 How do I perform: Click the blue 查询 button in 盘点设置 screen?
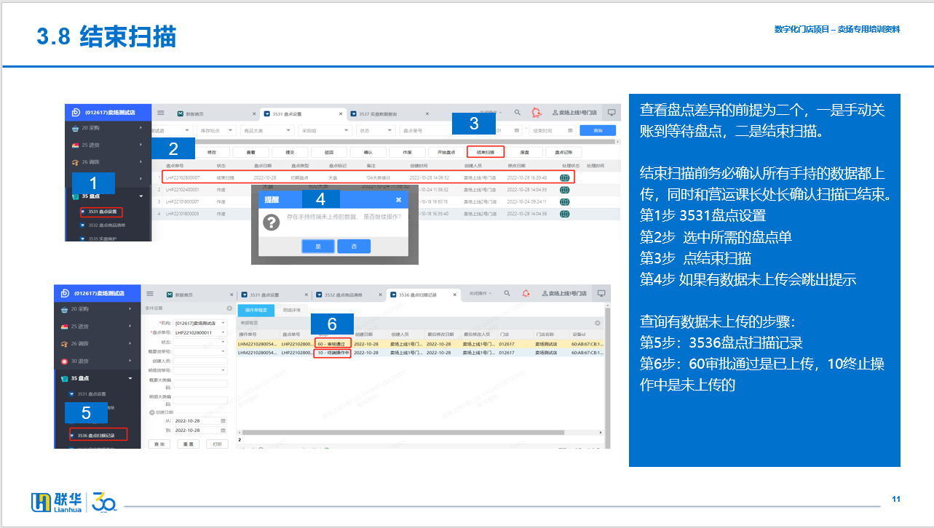598,130
